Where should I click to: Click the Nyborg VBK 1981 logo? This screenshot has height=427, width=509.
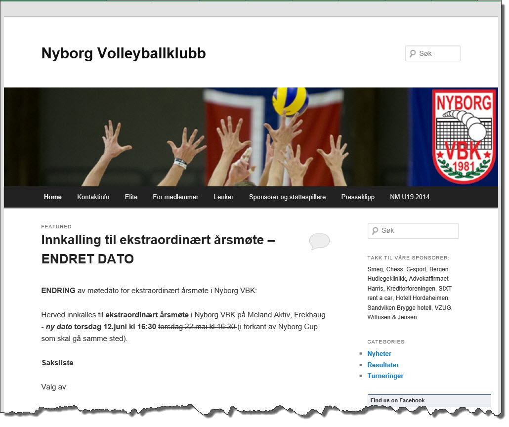click(464, 137)
